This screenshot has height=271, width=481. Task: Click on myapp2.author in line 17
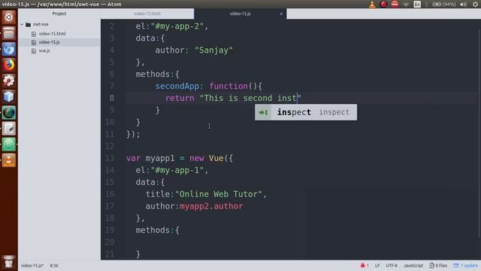pos(211,206)
